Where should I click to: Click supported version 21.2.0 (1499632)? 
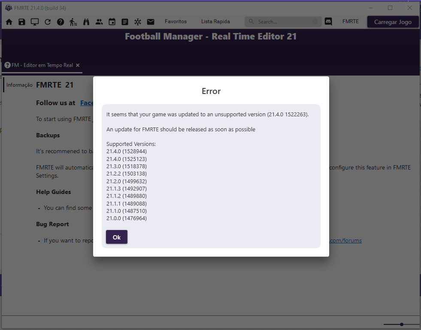127,181
